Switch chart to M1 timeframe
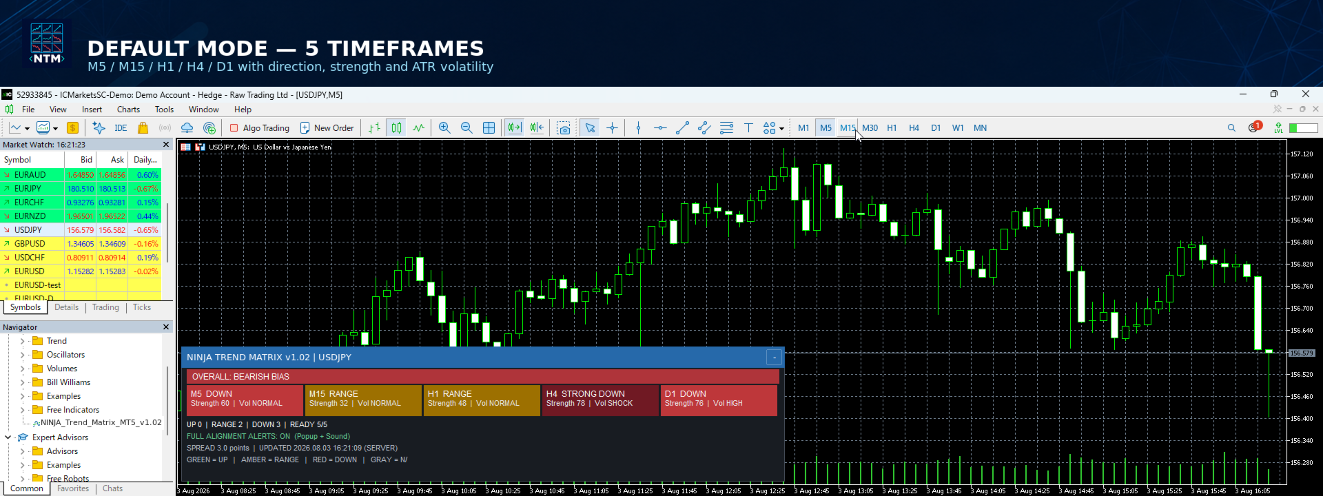 [803, 127]
